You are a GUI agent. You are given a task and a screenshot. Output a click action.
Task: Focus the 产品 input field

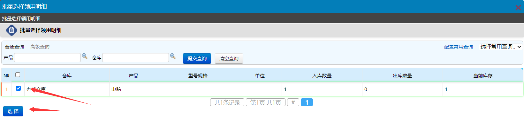(47, 57)
